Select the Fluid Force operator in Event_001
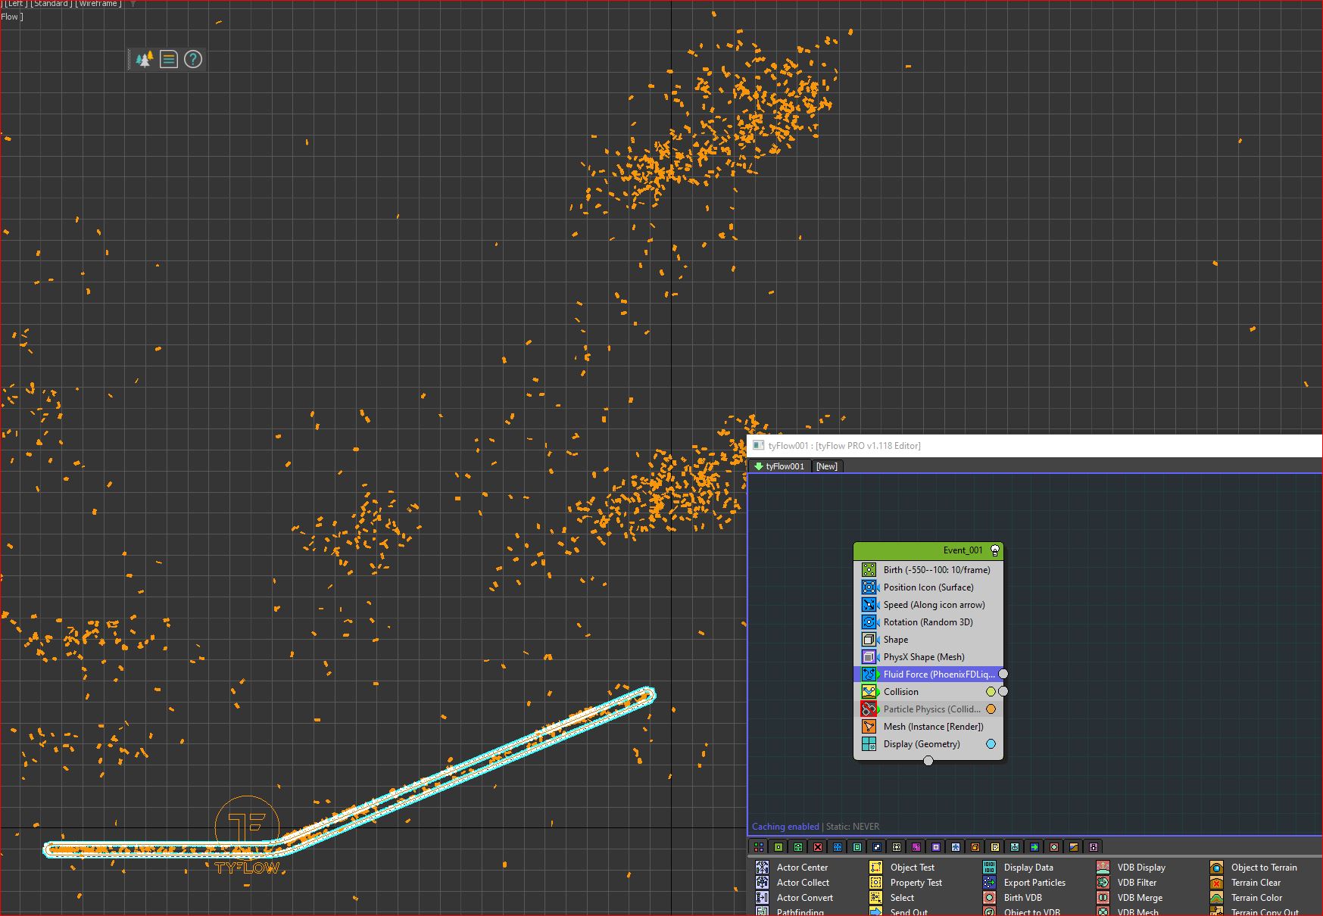 [938, 675]
